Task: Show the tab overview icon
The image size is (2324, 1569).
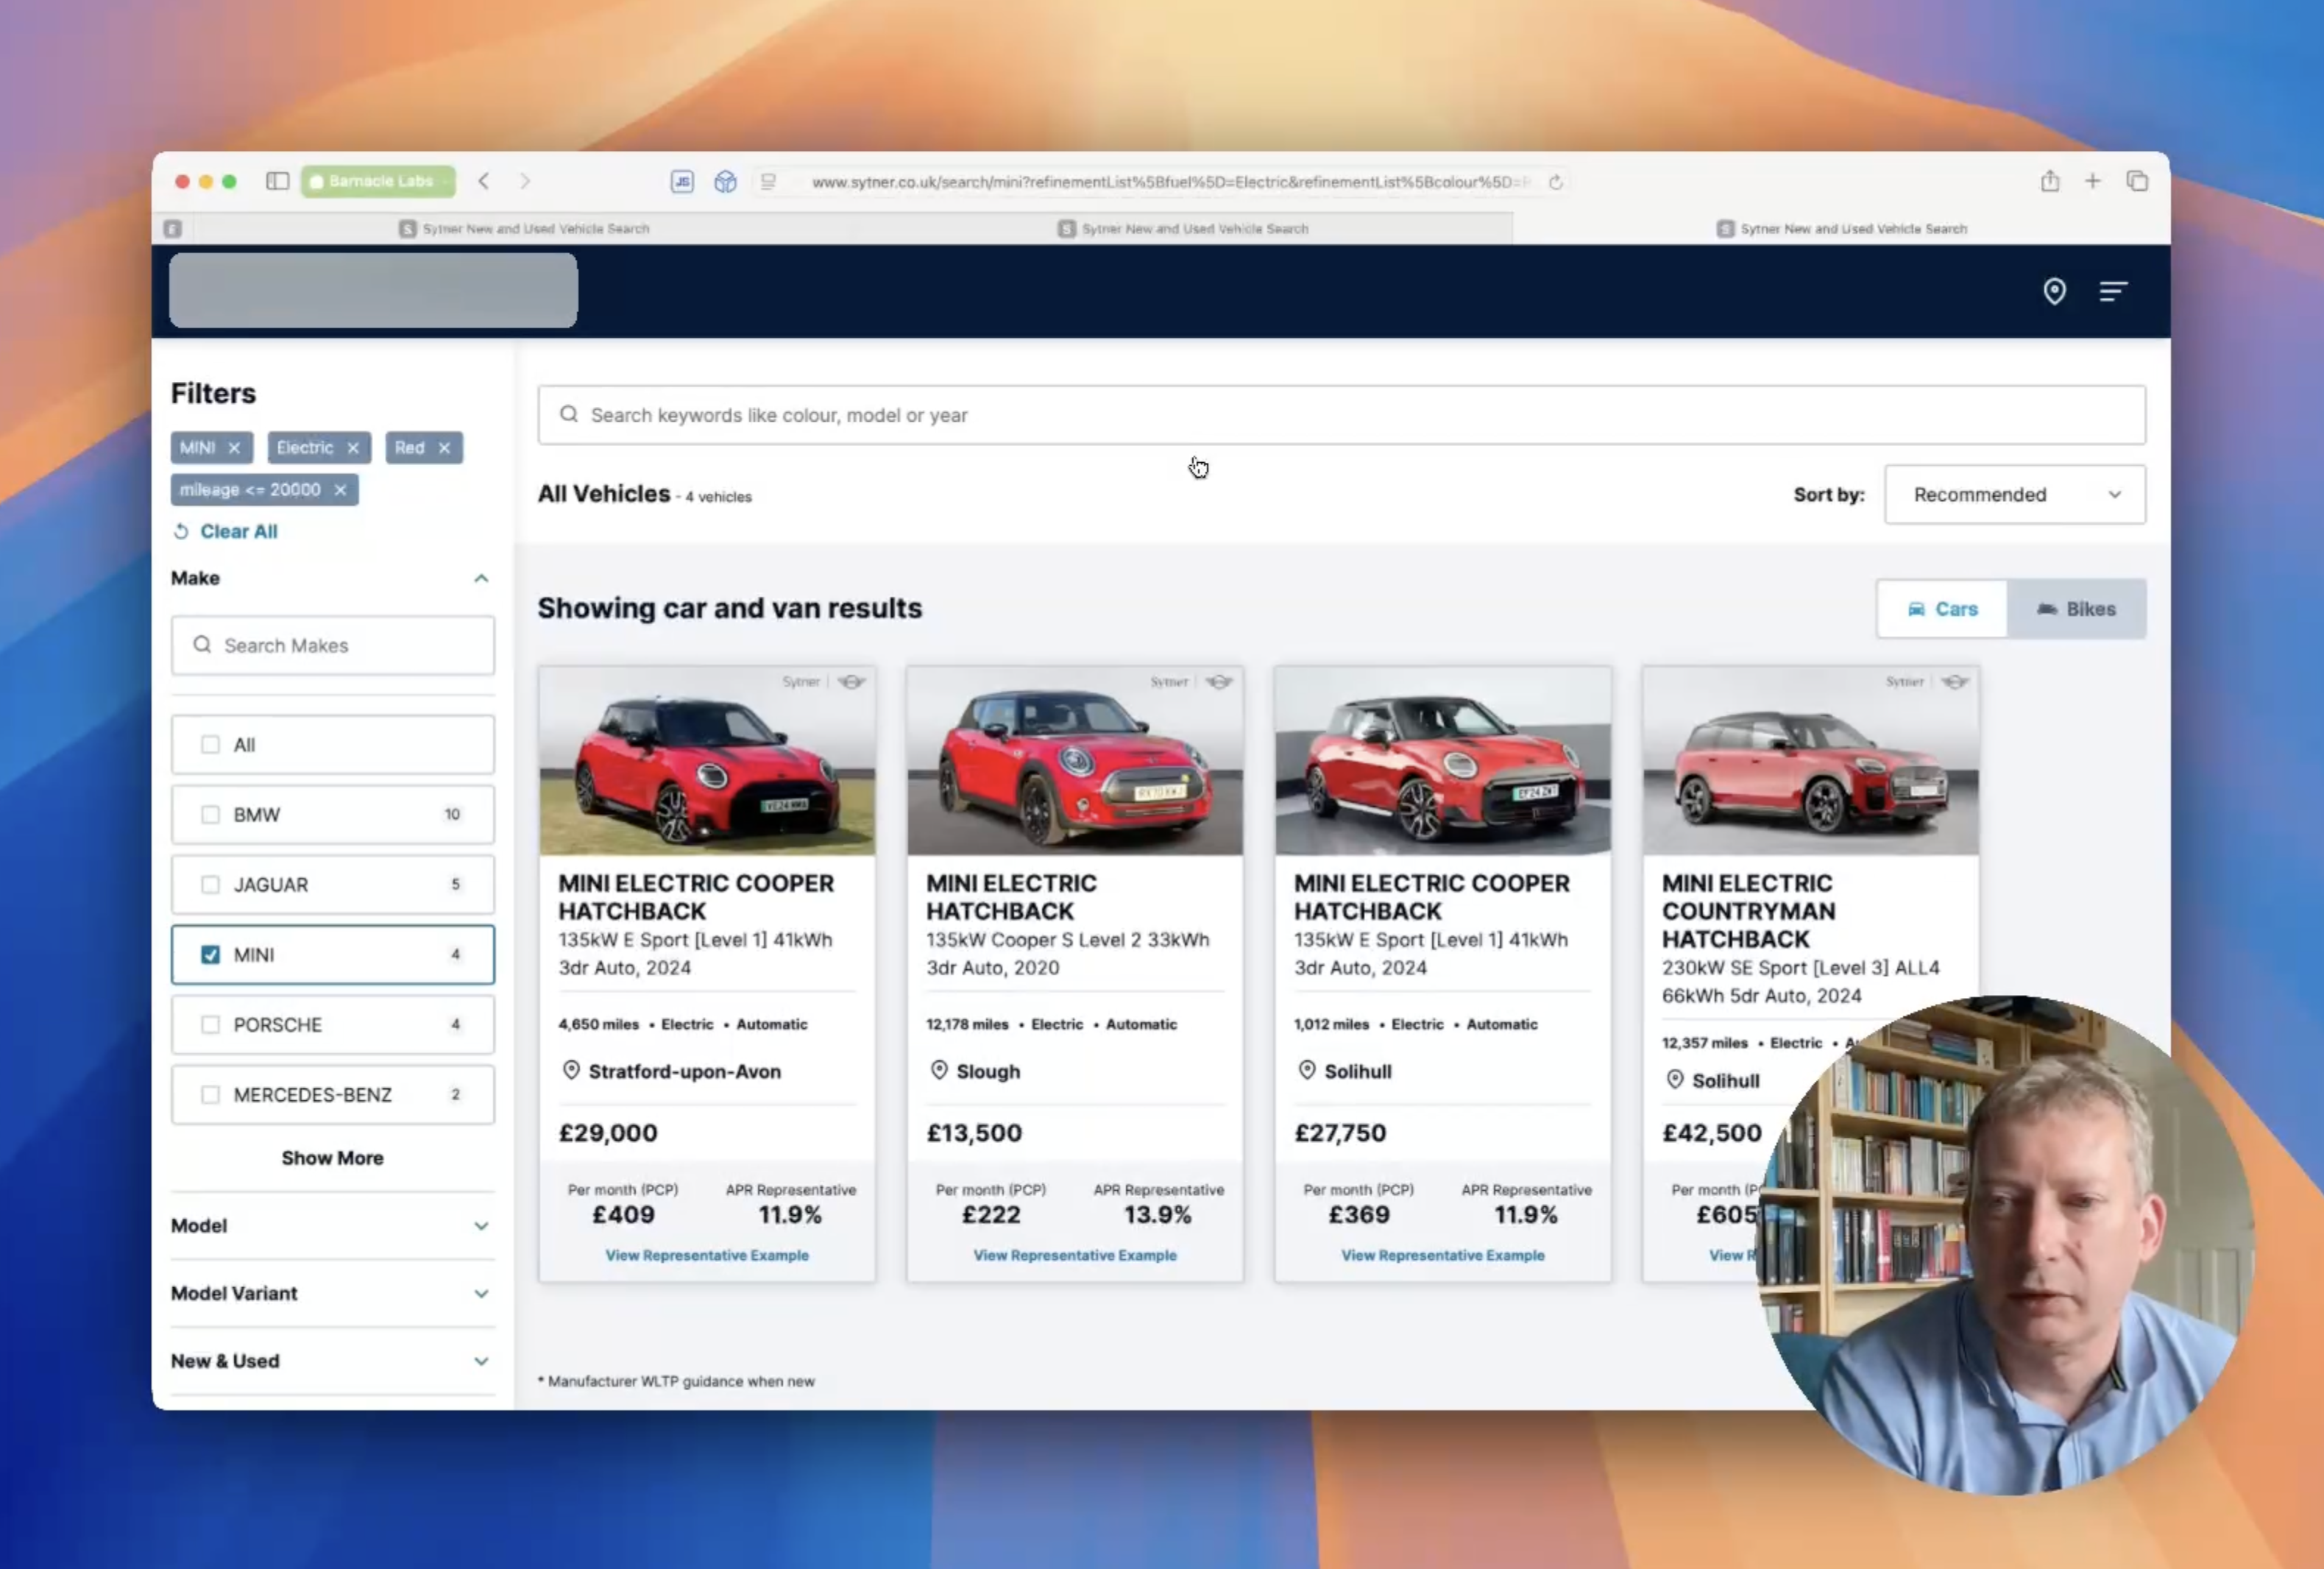Action: point(2137,181)
